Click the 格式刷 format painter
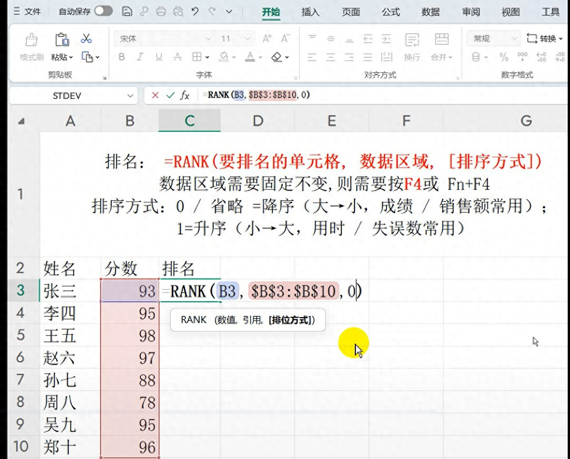 pos(31,47)
